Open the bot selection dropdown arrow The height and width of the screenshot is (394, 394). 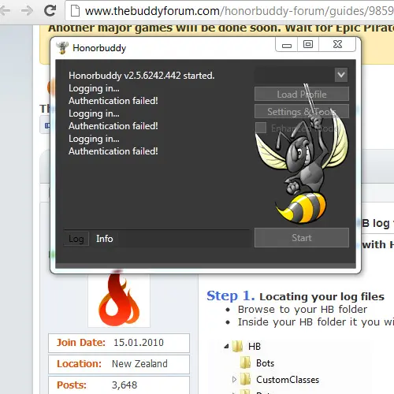(x=341, y=75)
